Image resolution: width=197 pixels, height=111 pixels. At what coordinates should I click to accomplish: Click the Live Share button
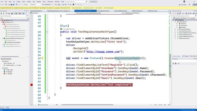click(x=183, y=5)
